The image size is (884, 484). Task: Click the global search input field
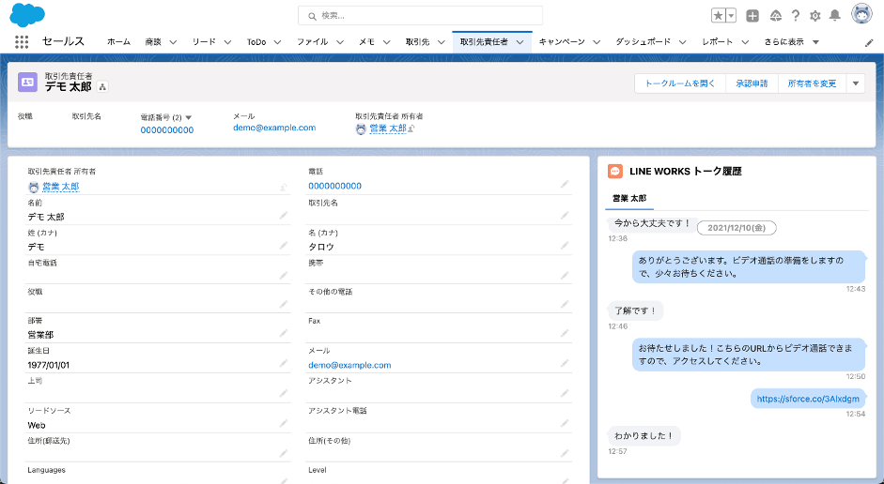point(420,16)
